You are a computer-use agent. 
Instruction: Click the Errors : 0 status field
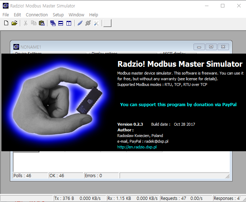101,176
